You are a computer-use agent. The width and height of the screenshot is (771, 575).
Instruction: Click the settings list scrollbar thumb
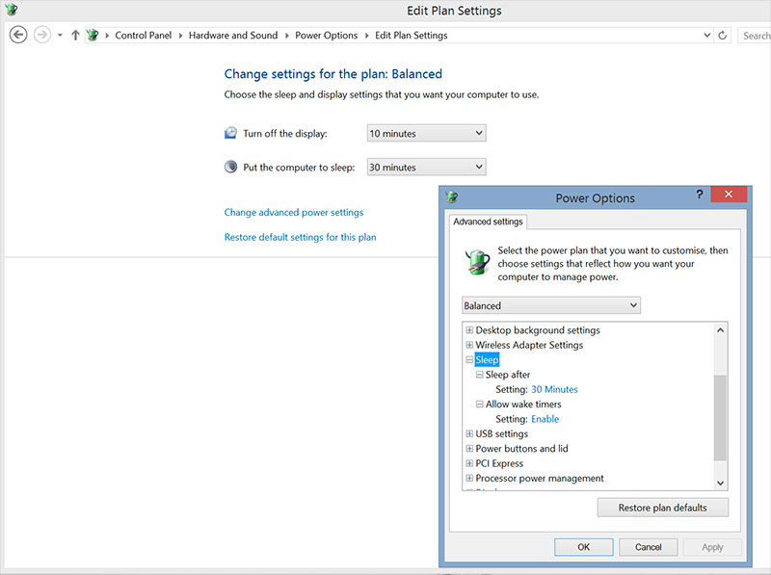[x=720, y=418]
